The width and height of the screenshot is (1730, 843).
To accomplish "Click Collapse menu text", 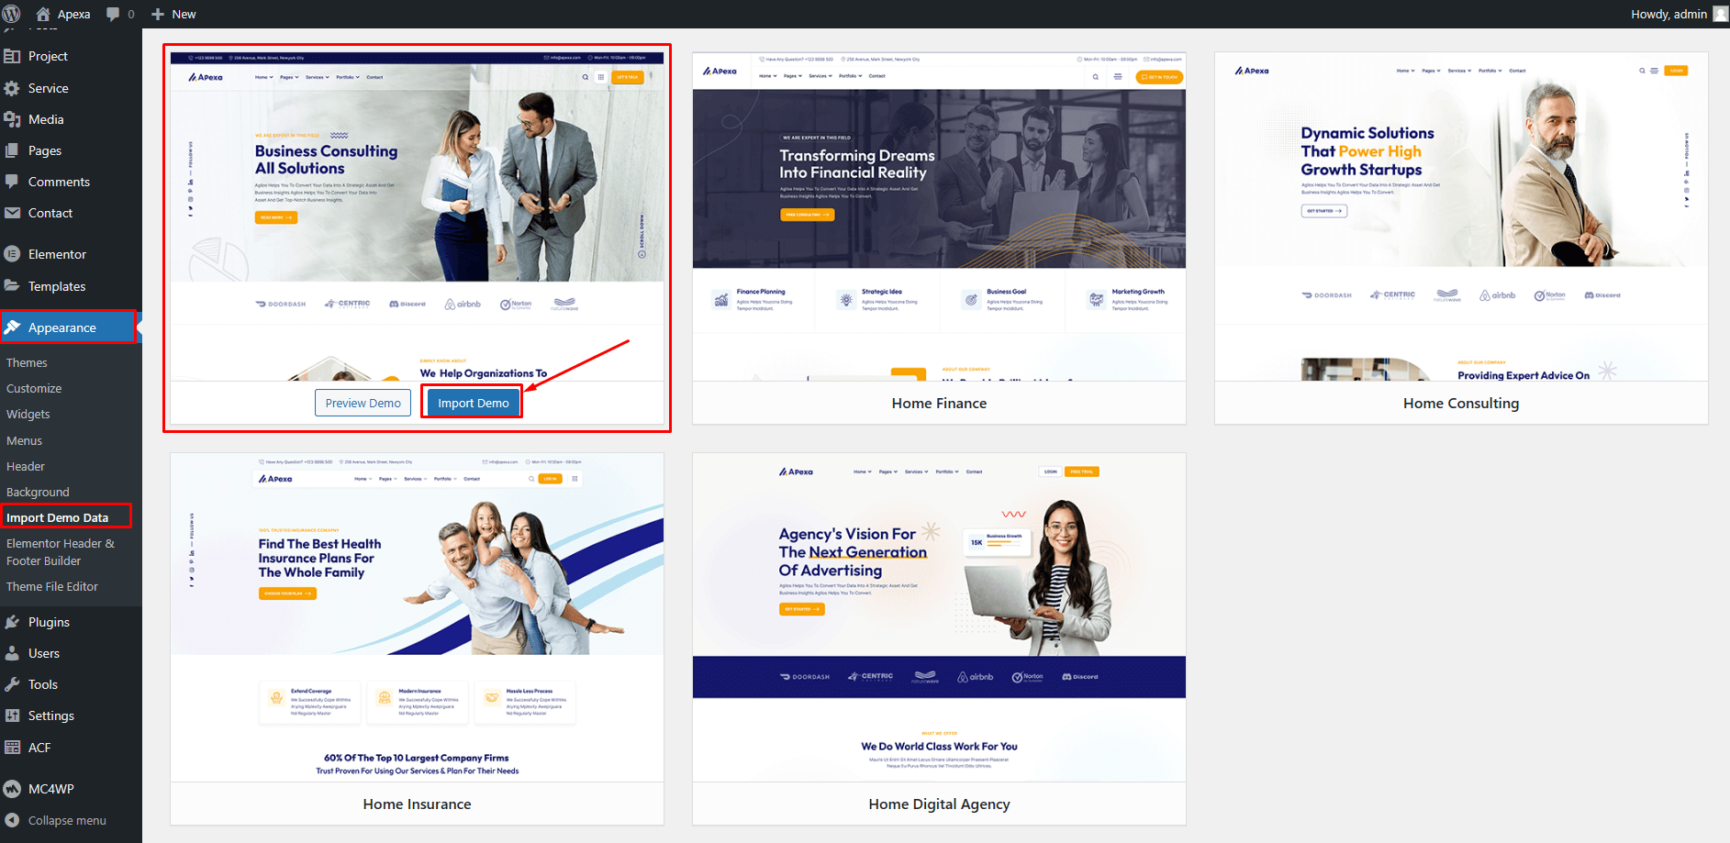I will [67, 821].
